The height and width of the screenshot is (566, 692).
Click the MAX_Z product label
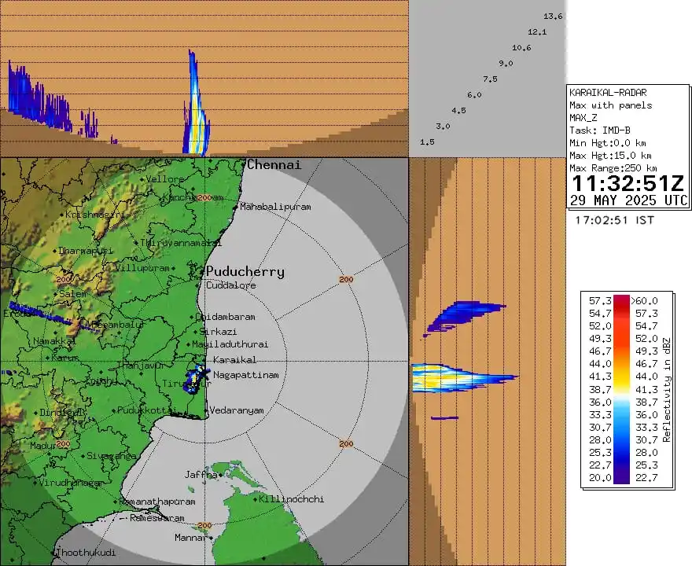tap(583, 118)
